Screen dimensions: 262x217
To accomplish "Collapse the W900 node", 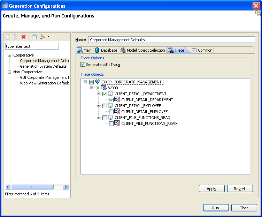I will point(92,88).
